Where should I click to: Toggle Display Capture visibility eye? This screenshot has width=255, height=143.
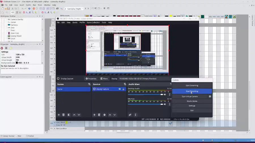[x=120, y=89]
